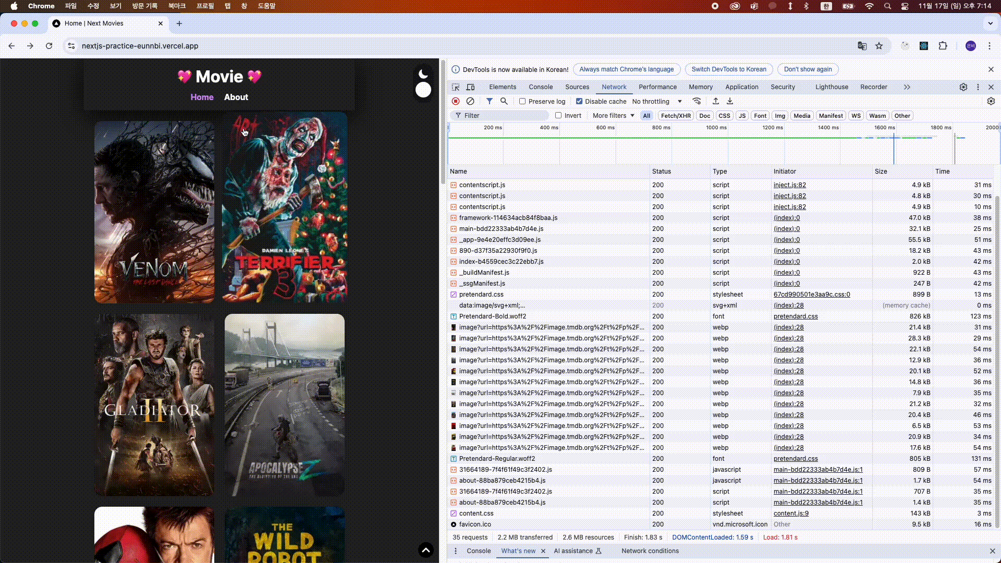Enable the Preserve log checkbox
1001x563 pixels.
point(522,101)
